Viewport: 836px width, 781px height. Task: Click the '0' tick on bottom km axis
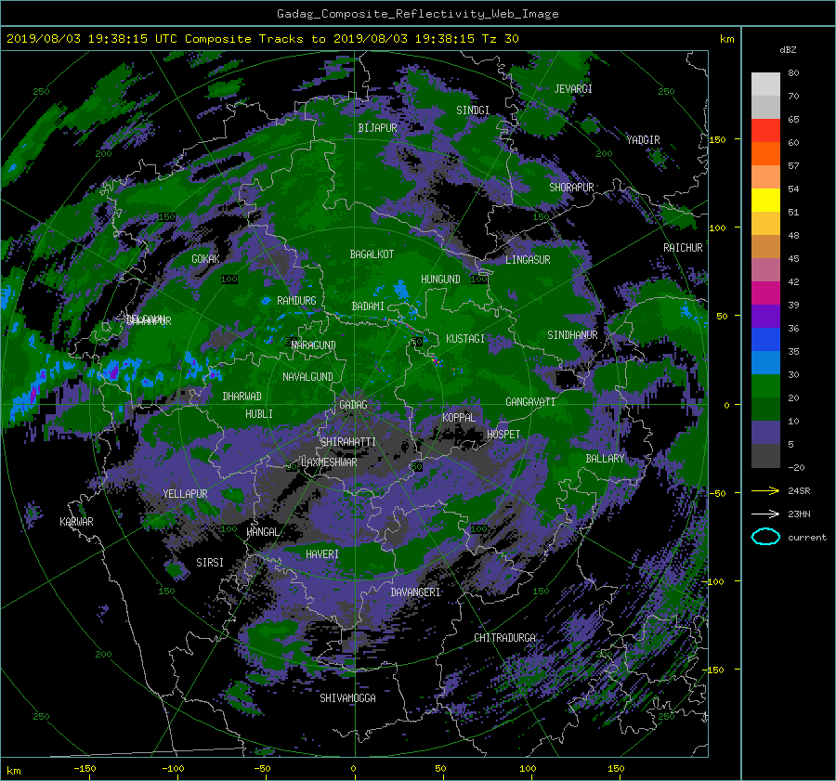tap(353, 768)
